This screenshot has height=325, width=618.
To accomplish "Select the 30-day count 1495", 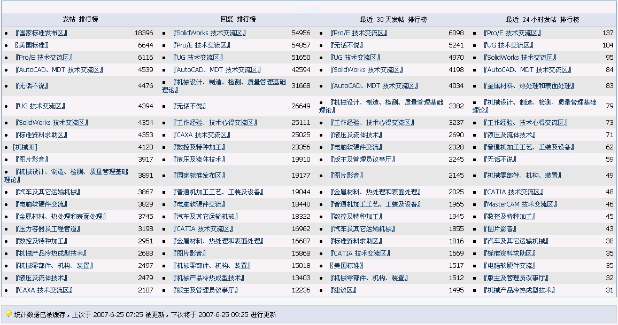I will 456,290.
